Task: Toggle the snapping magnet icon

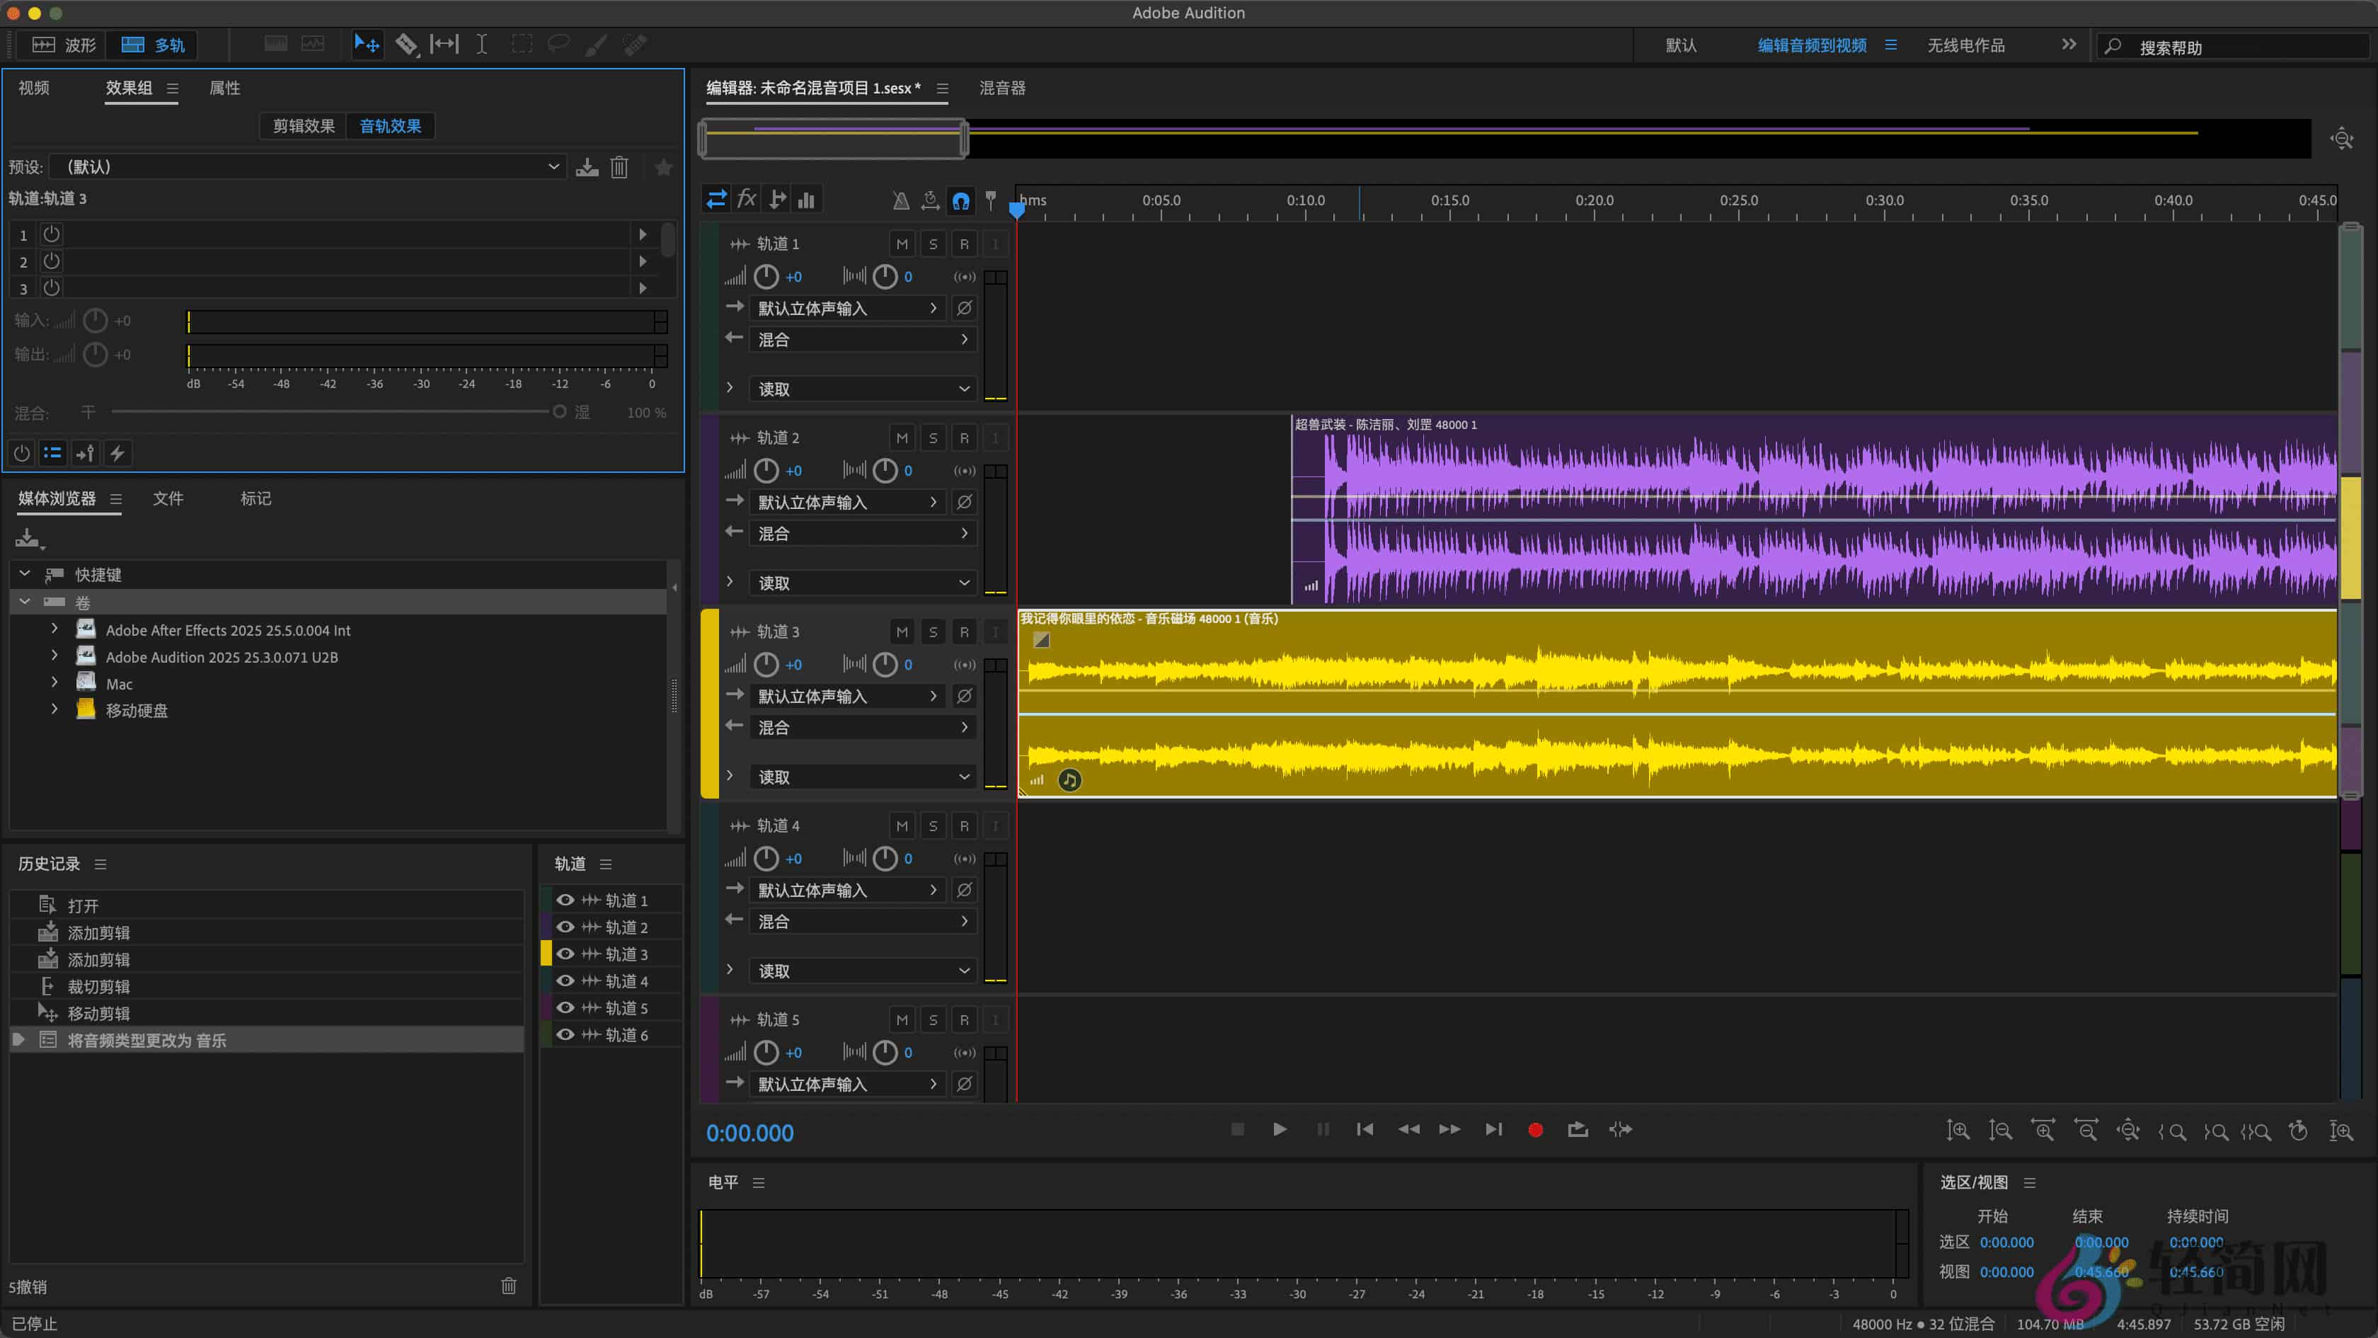Action: click(960, 200)
